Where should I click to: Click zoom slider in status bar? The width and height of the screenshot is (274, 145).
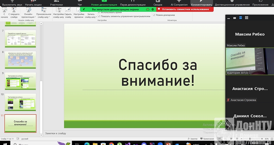pyautogui.click(x=252, y=139)
